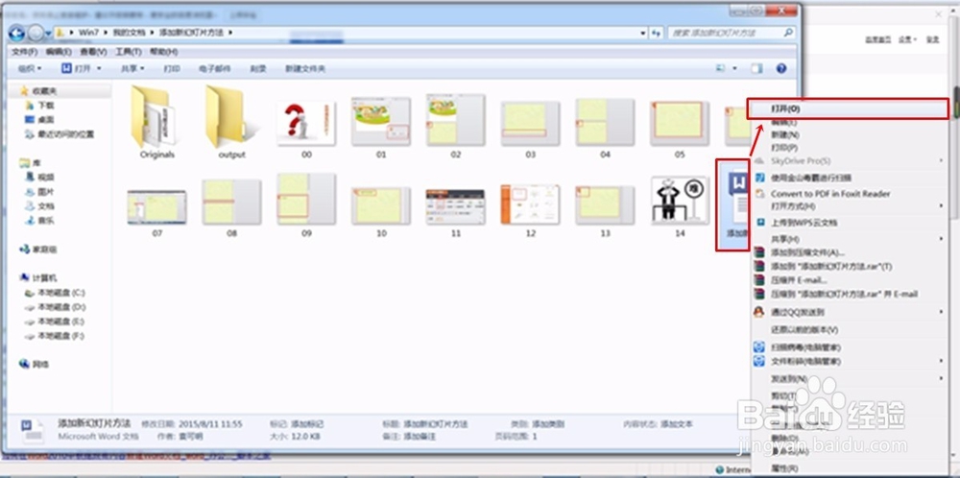Expand the arrow beside 打开 toolbar button
This screenshot has width=960, height=478.
tap(99, 68)
